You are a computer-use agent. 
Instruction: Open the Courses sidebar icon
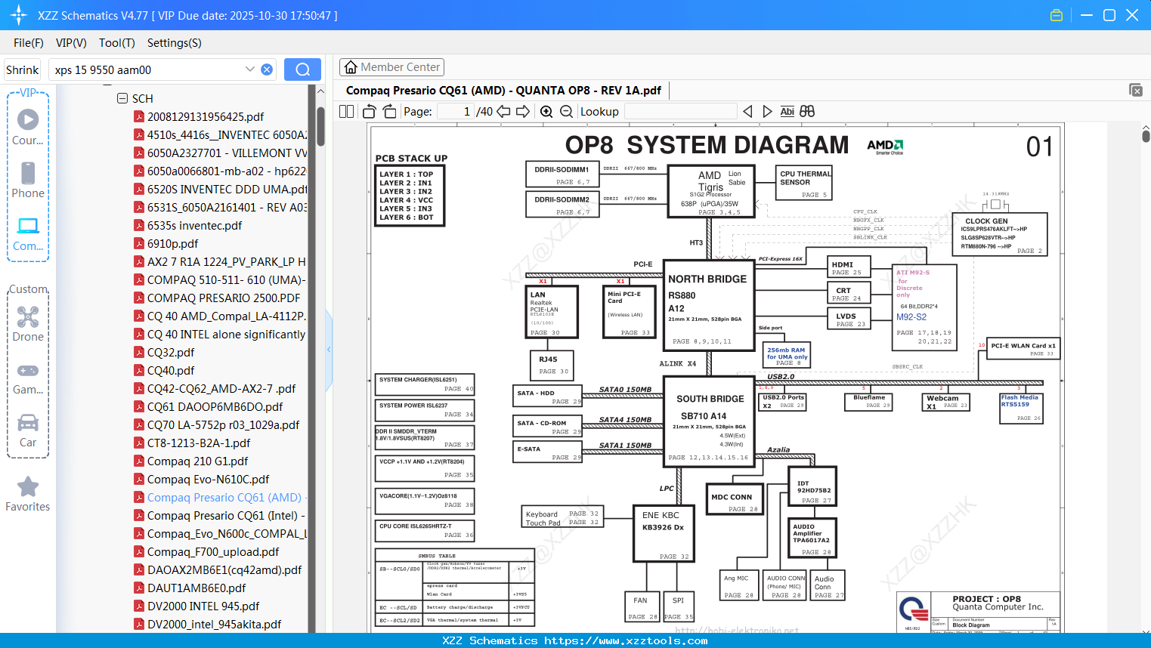[x=28, y=119]
